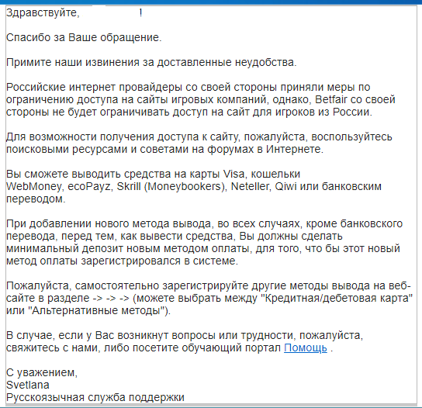
Task: Click the word Betfair in the text
Action: point(330,99)
